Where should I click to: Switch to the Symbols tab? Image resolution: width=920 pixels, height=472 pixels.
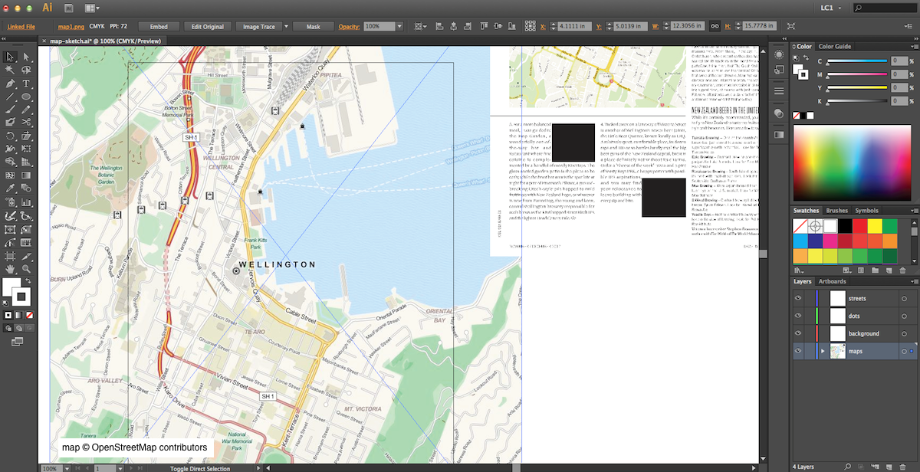(x=866, y=211)
